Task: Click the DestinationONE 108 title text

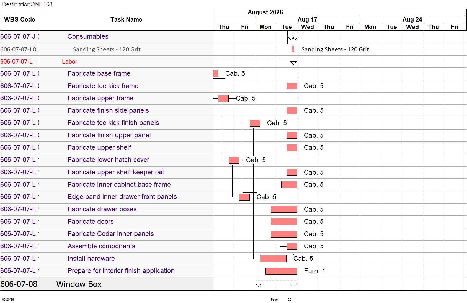Action: pyautogui.click(x=27, y=4)
